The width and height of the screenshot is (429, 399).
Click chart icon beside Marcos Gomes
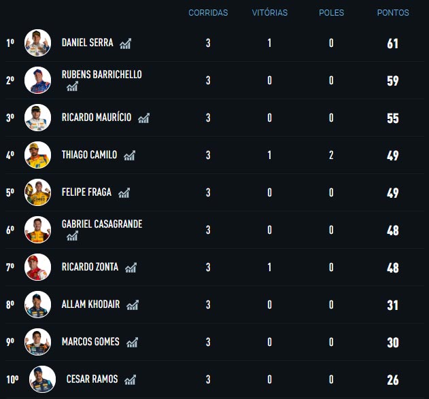(x=133, y=343)
